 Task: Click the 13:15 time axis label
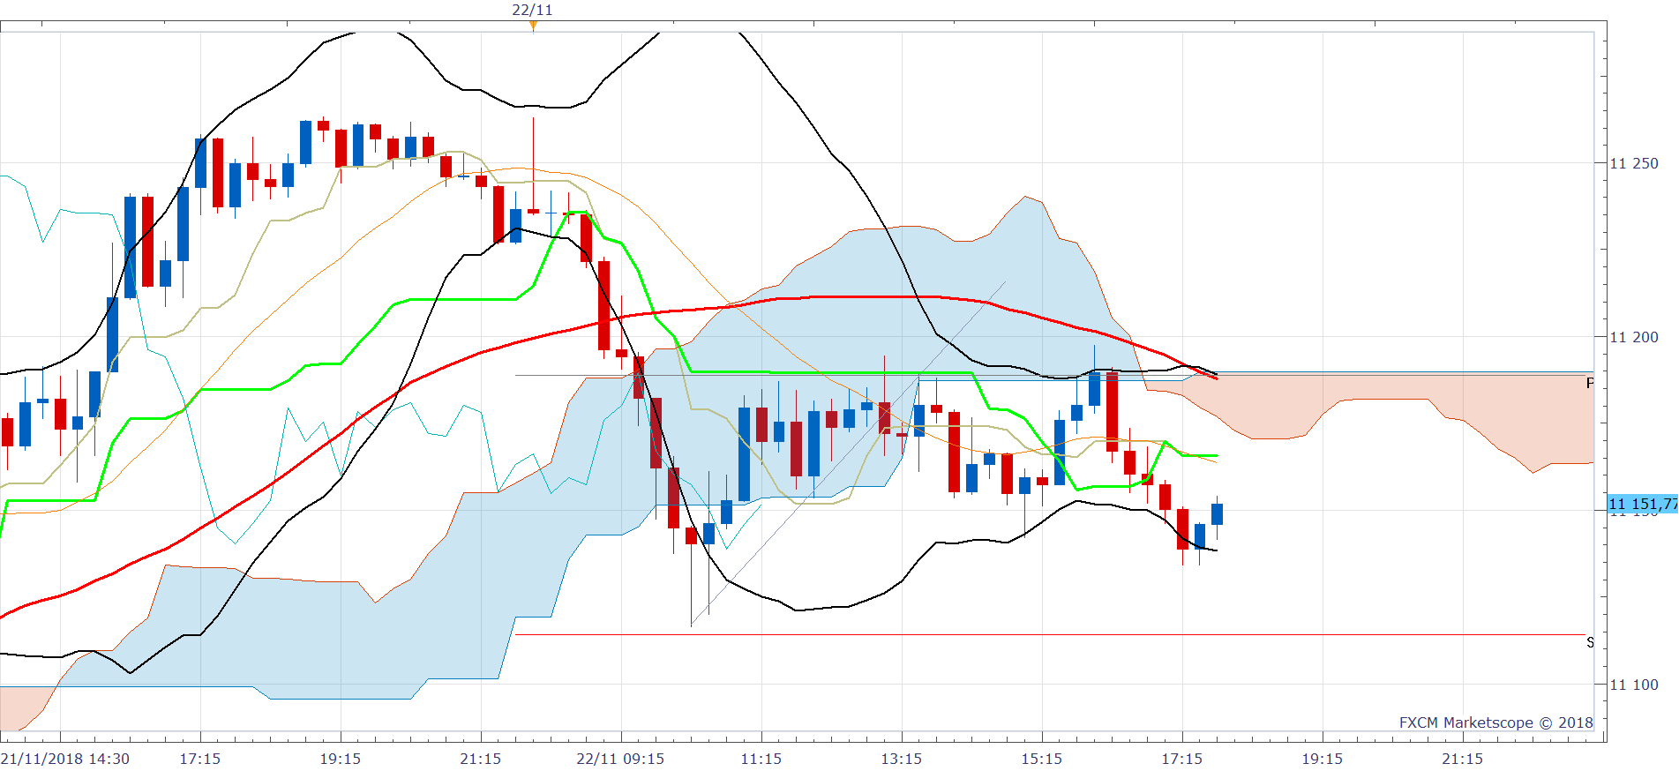[x=901, y=759]
